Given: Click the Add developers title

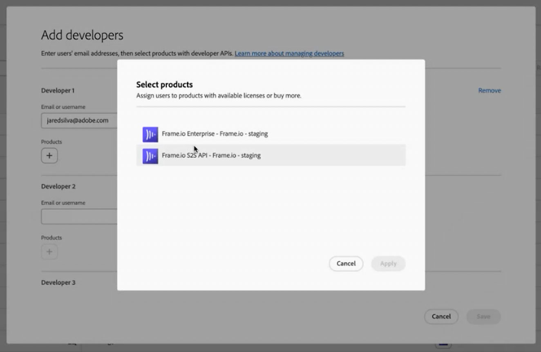Looking at the screenshot, I should coord(82,35).
